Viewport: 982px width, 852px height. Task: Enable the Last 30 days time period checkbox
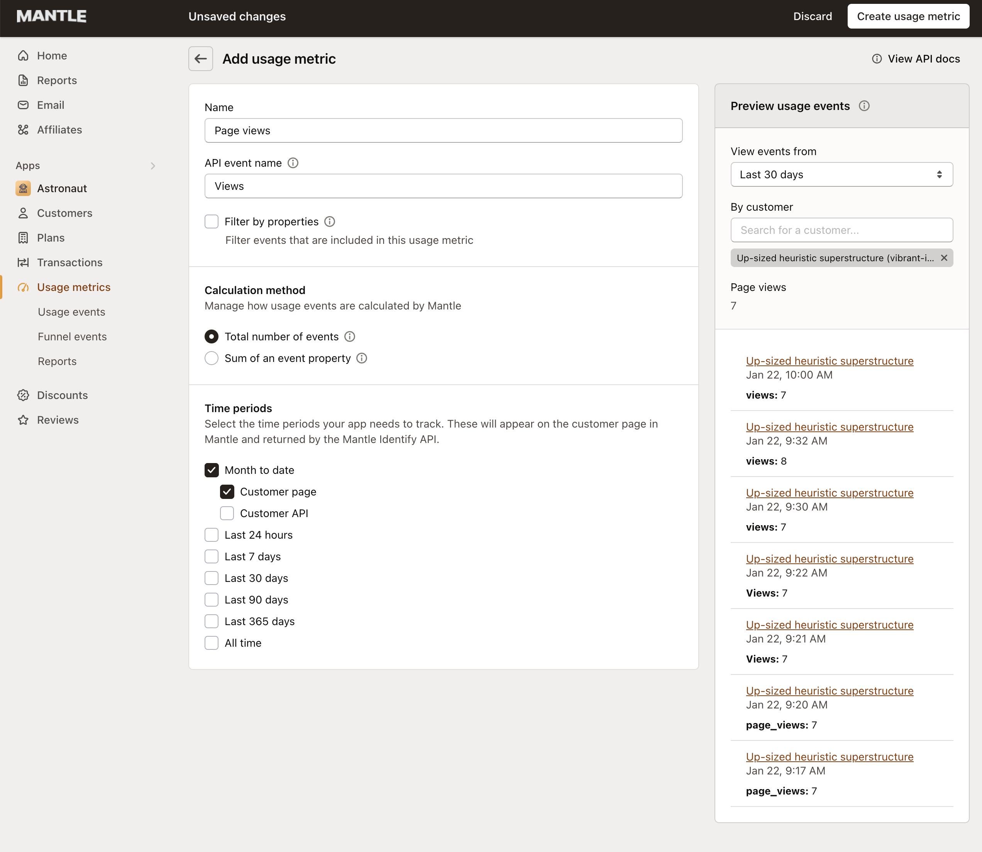(x=212, y=578)
